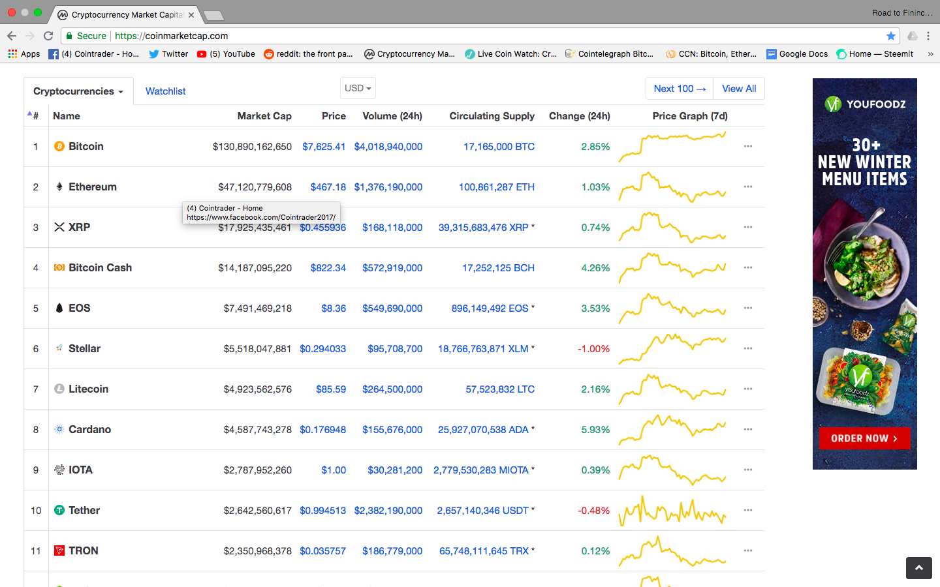Click the Tether logo icon
Image resolution: width=940 pixels, height=587 pixels.
click(x=59, y=510)
